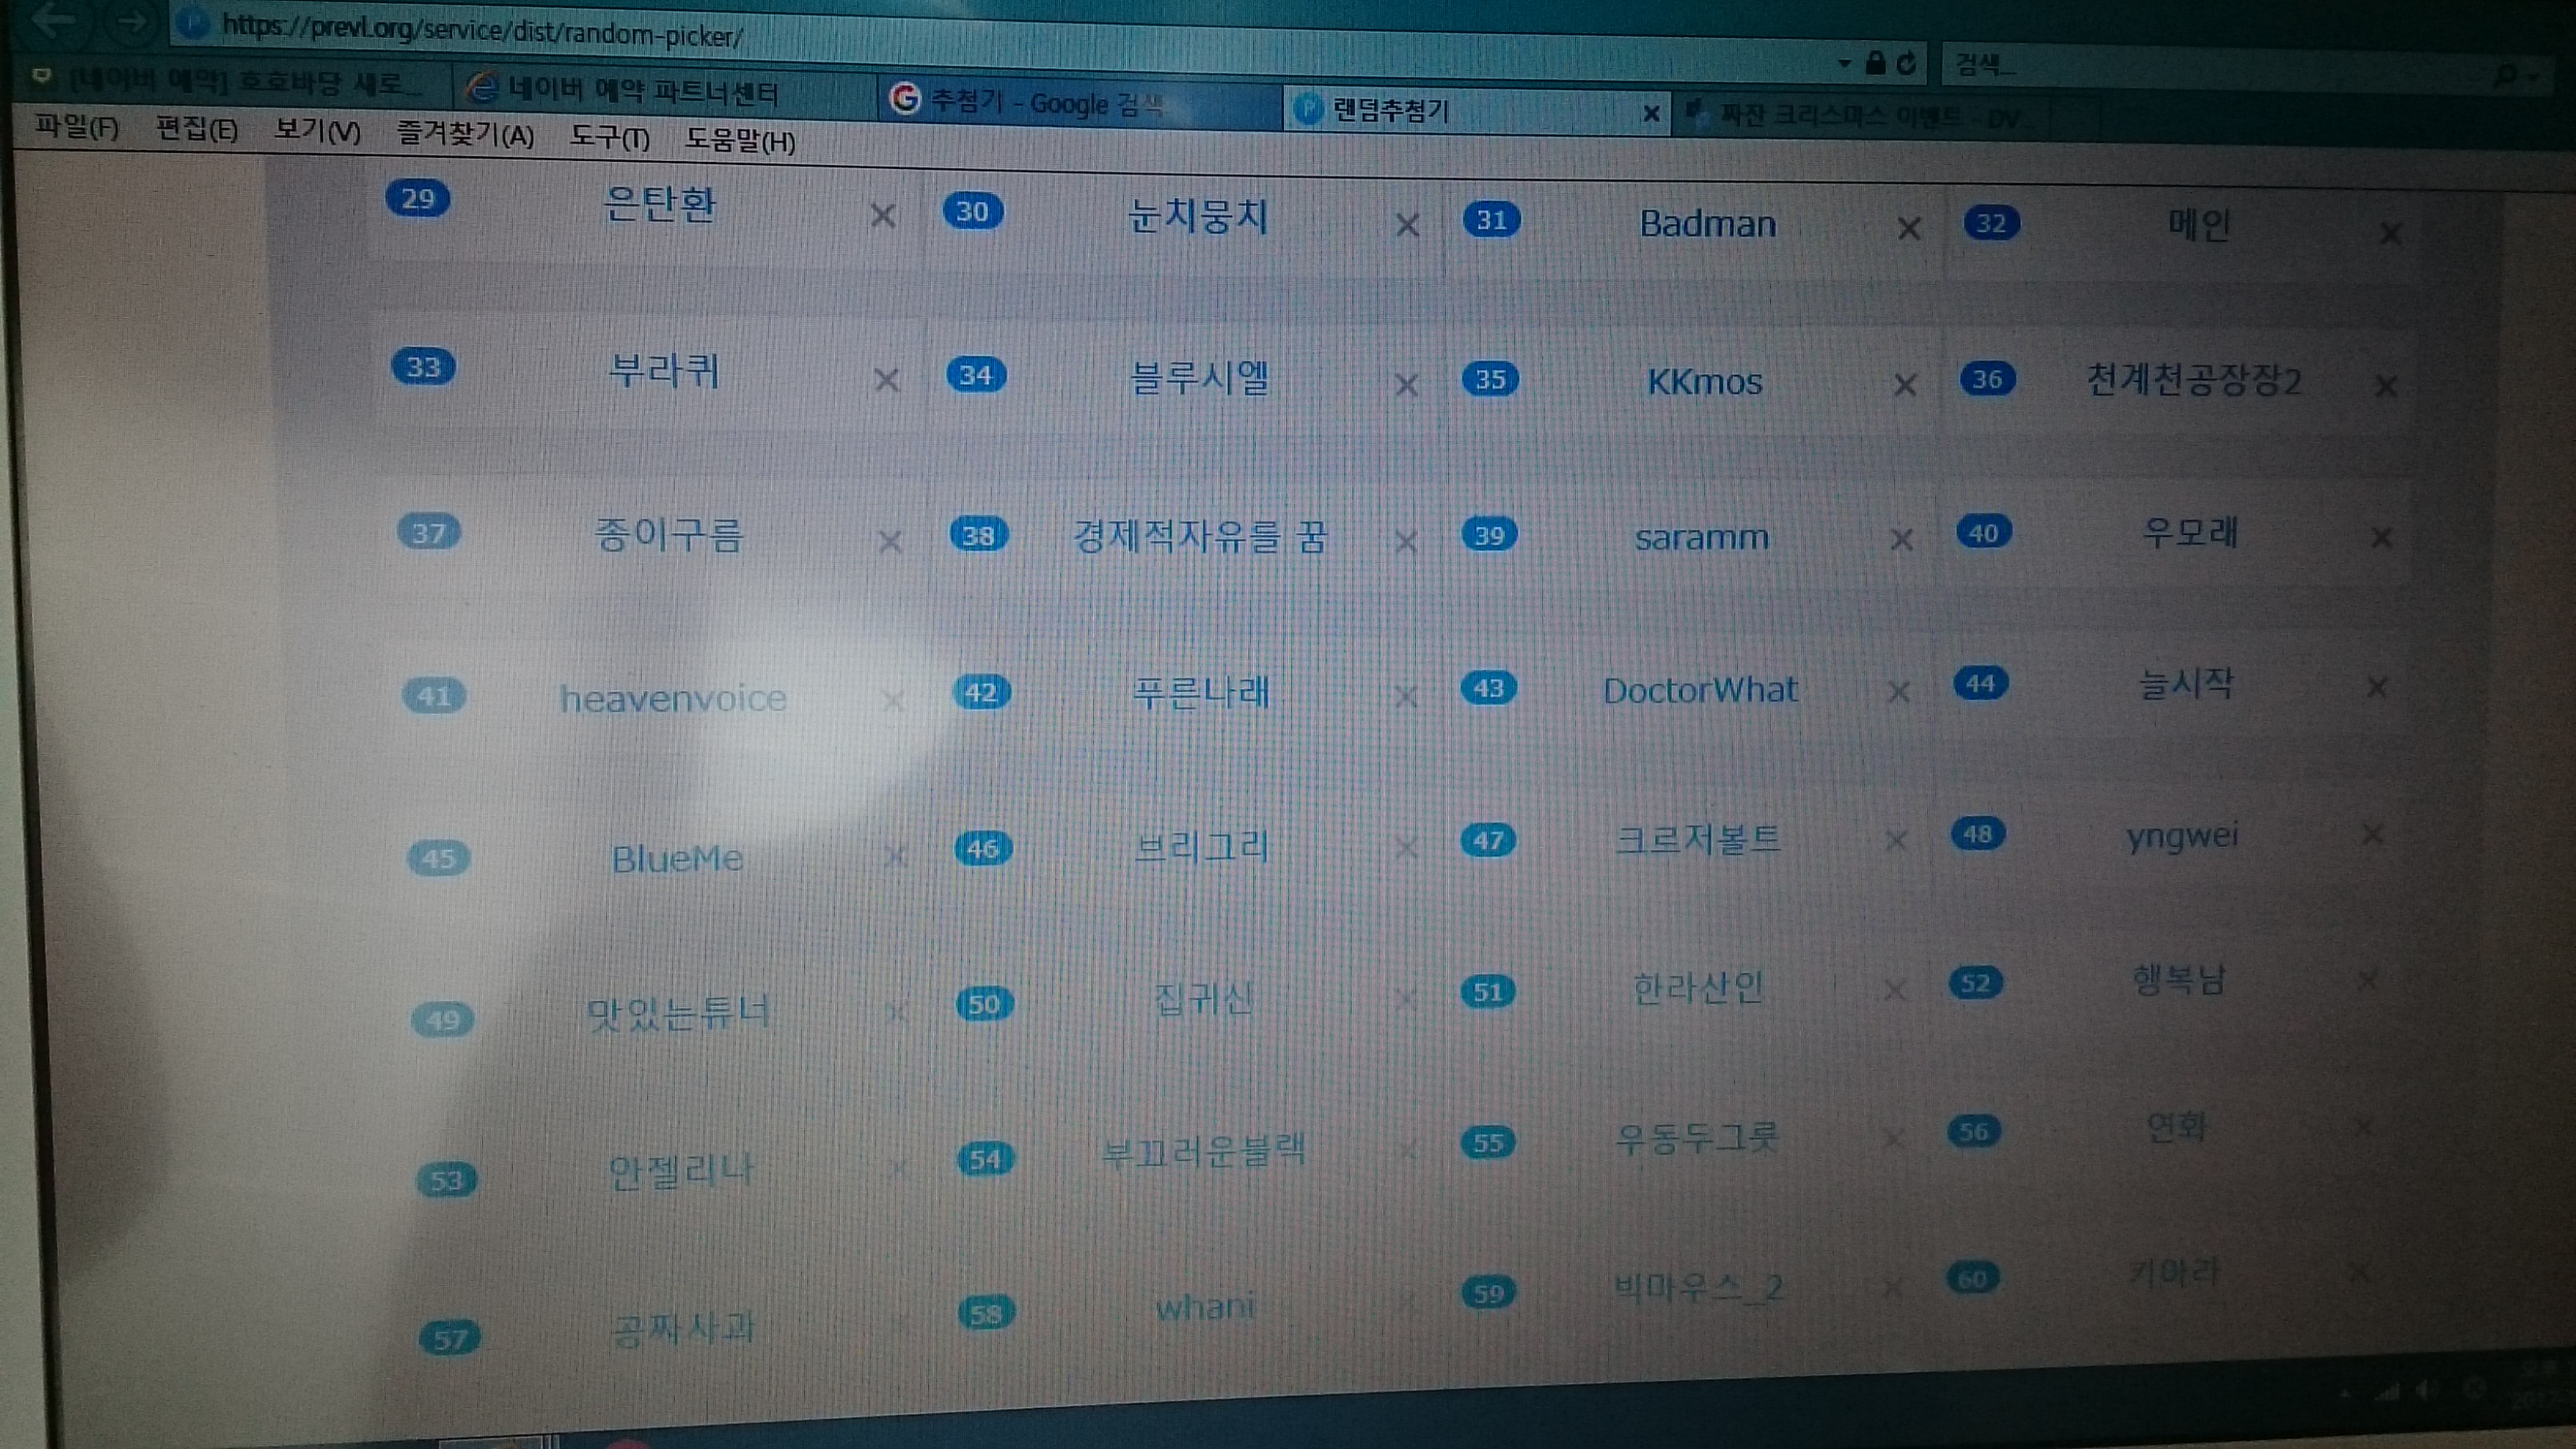2576x1449 pixels.
Task: Click the browser refresh icon
Action: tap(1906, 64)
